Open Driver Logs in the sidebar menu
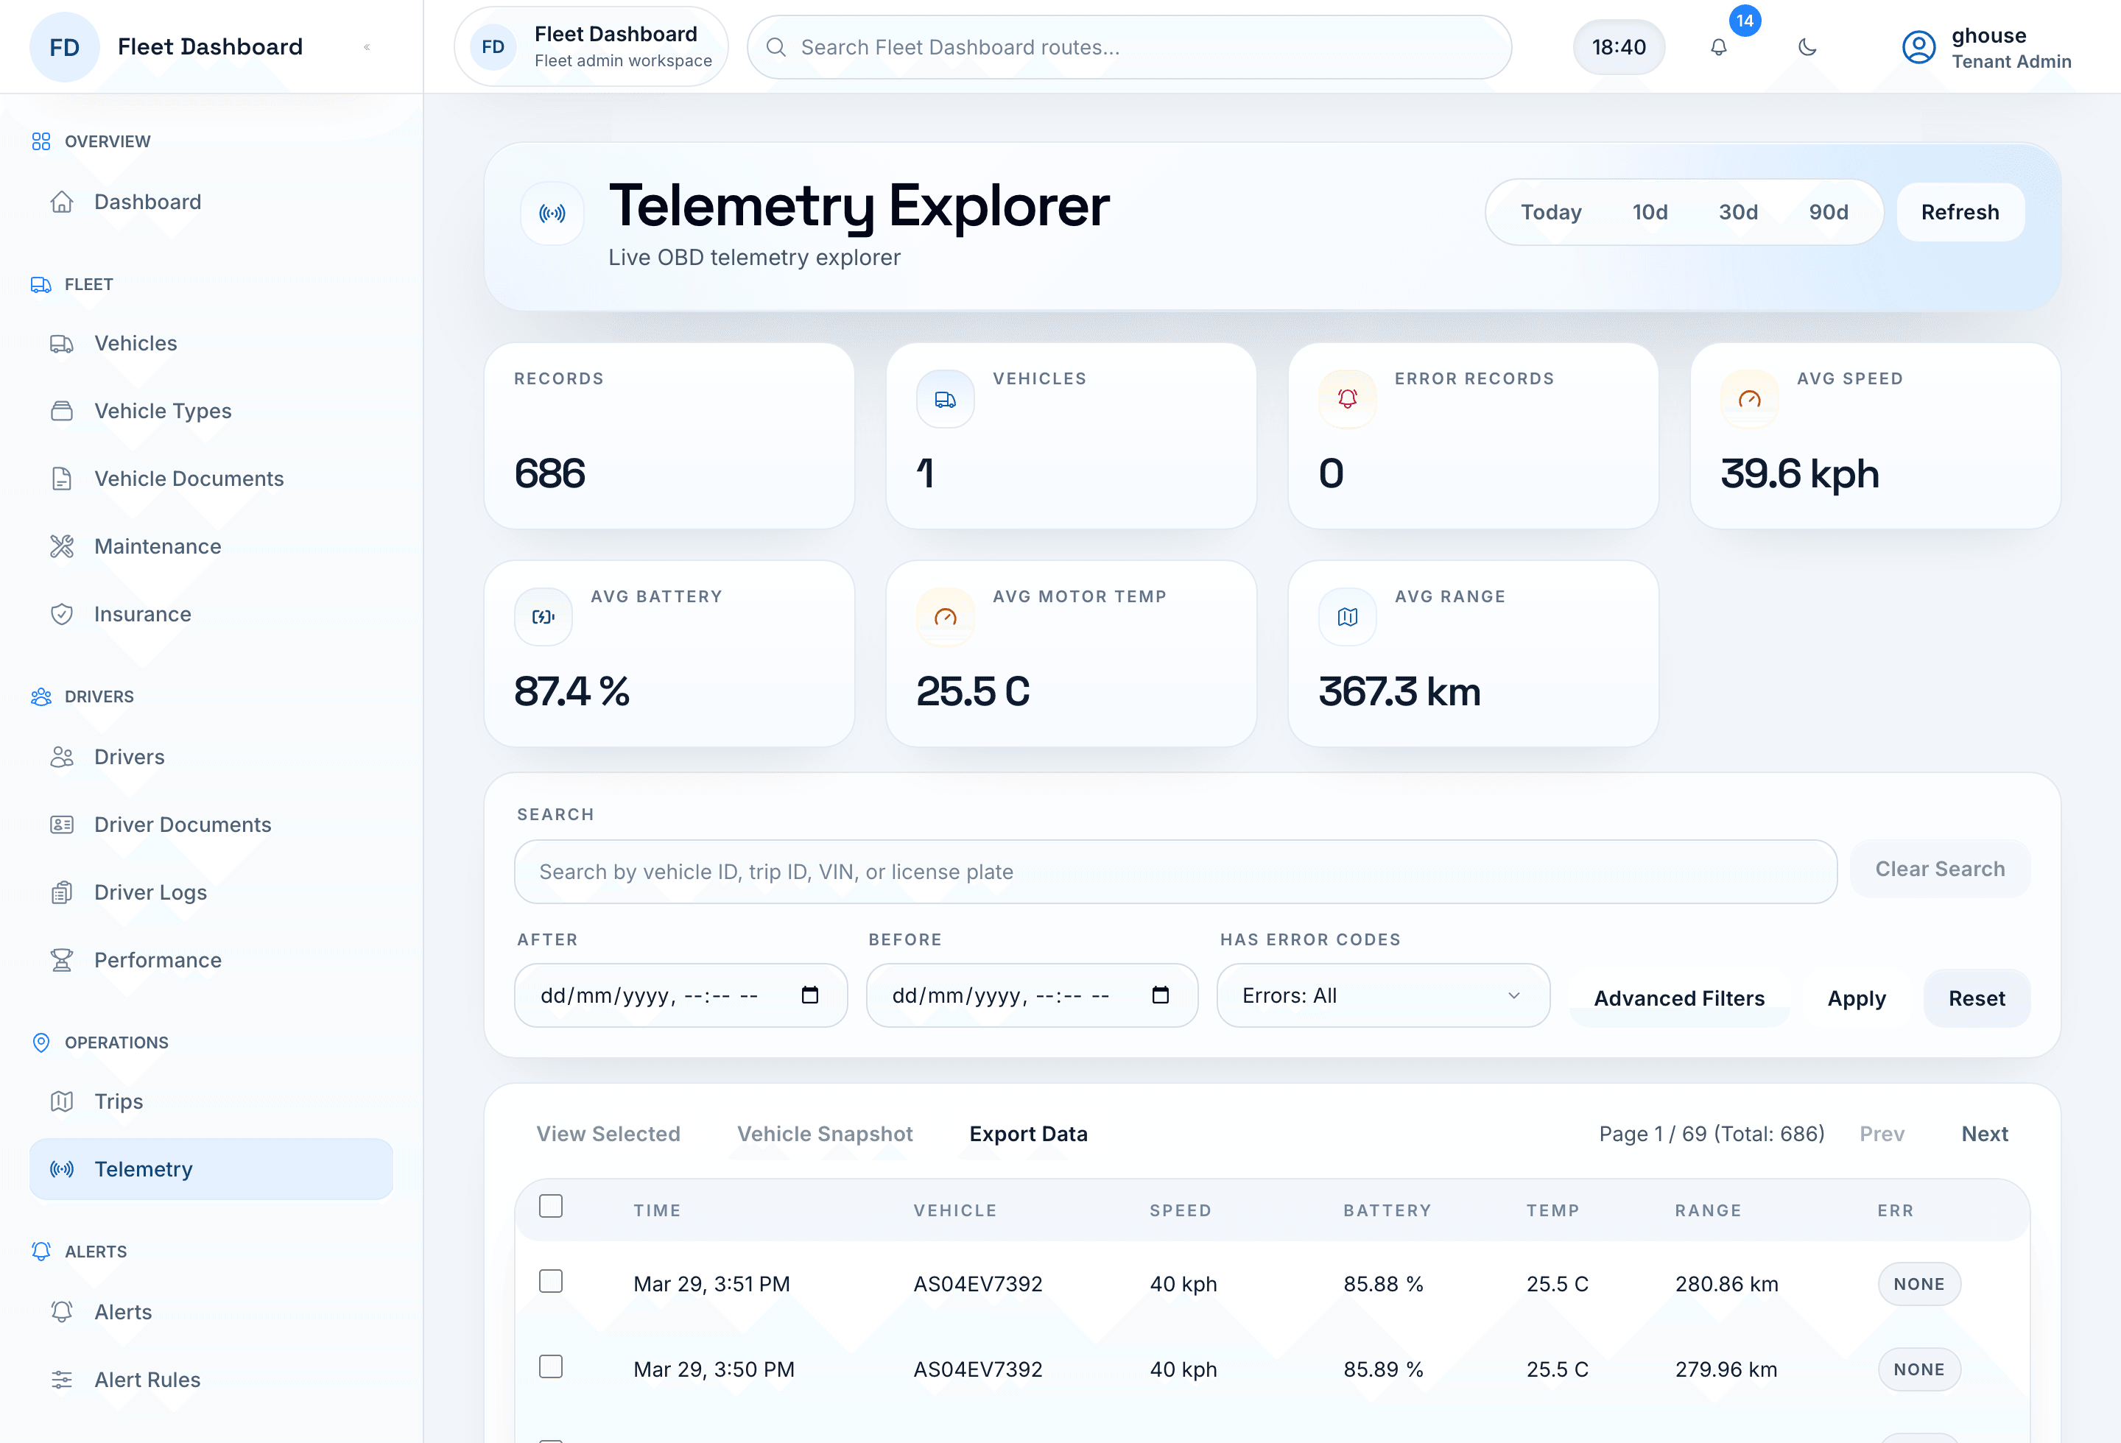Viewport: 2121px width, 1443px height. [211, 892]
